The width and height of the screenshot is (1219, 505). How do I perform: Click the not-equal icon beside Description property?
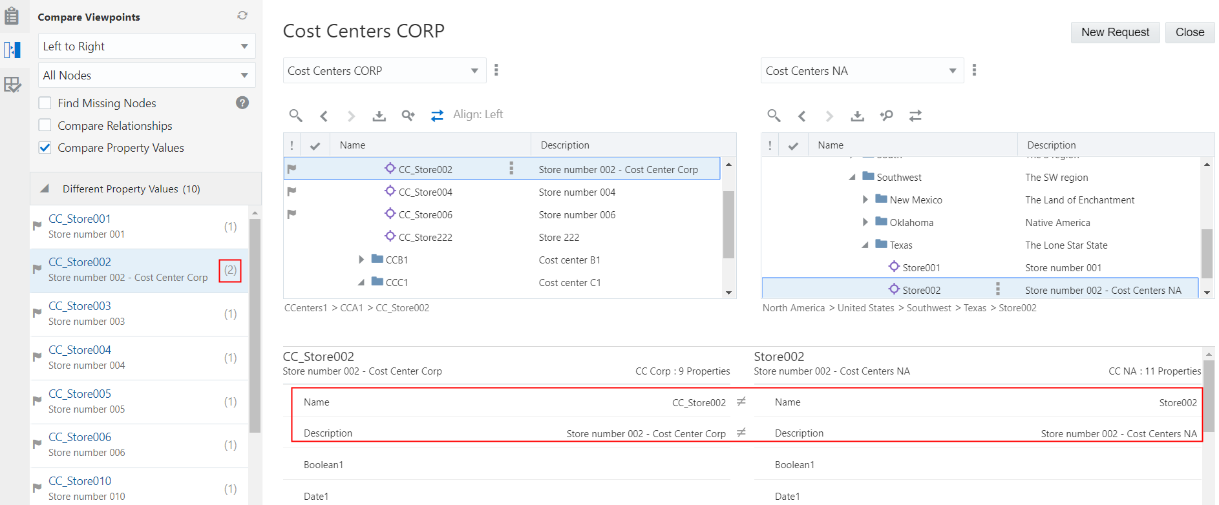[x=741, y=433]
